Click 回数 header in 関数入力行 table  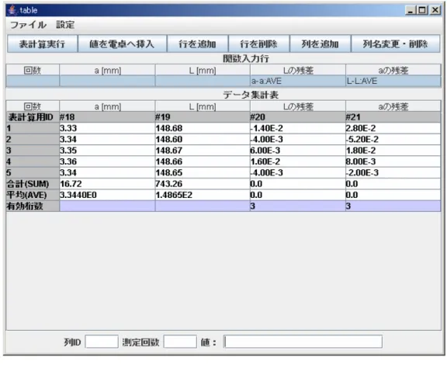point(33,70)
